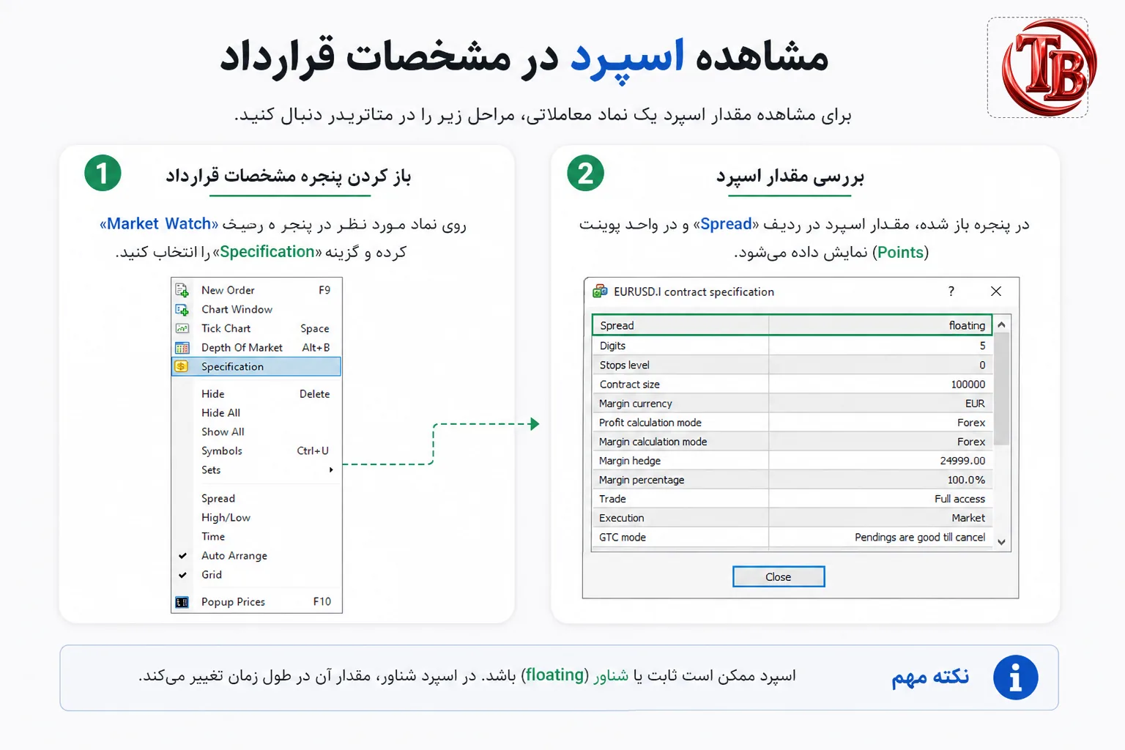Click the Popup Prices icon
The image size is (1125, 750).
[182, 602]
